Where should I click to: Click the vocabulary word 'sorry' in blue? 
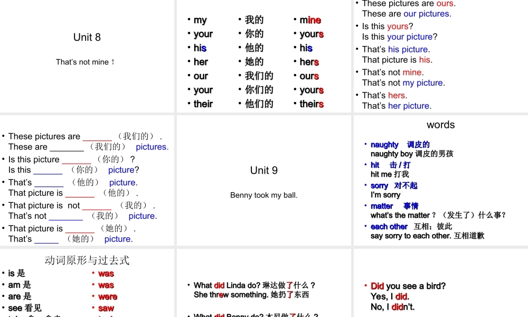379,185
